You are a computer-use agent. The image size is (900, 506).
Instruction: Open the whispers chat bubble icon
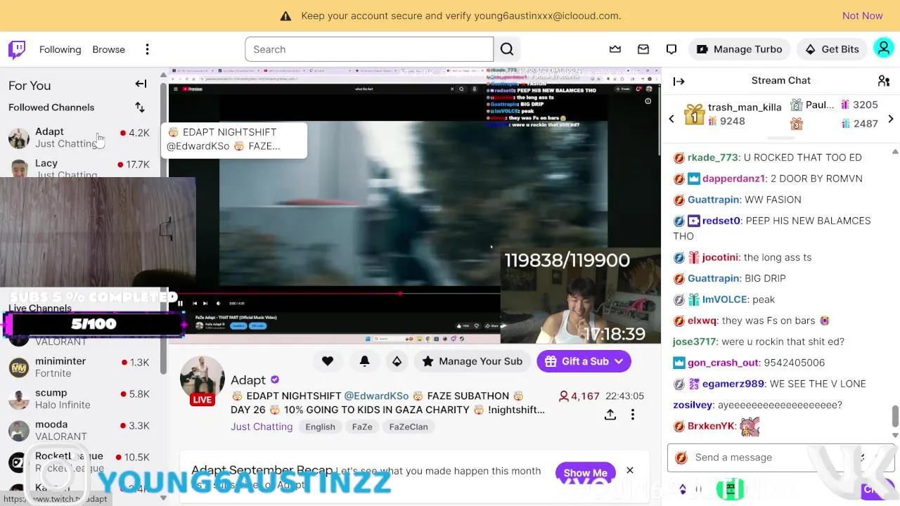(x=671, y=49)
